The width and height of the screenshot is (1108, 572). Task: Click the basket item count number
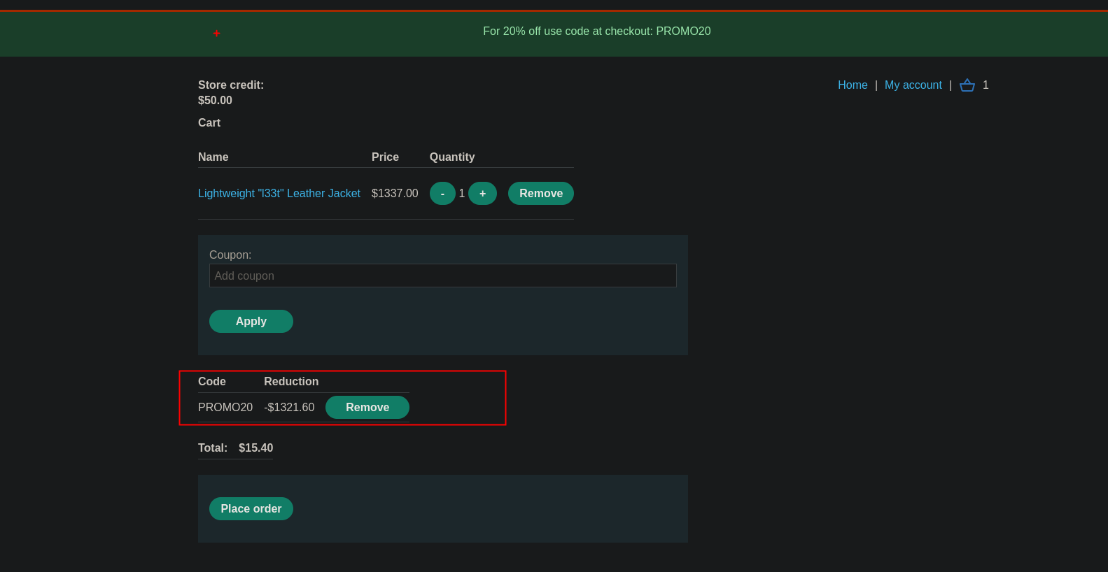(986, 85)
